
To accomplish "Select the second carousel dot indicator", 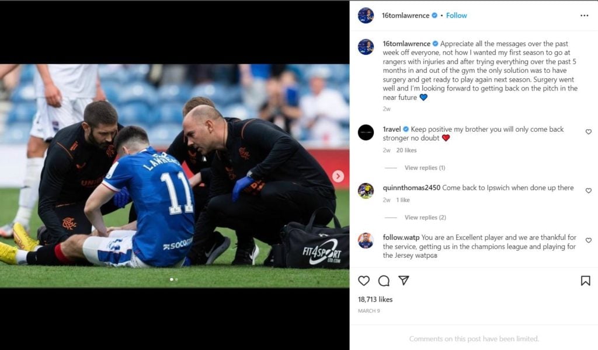I will tap(176, 279).
